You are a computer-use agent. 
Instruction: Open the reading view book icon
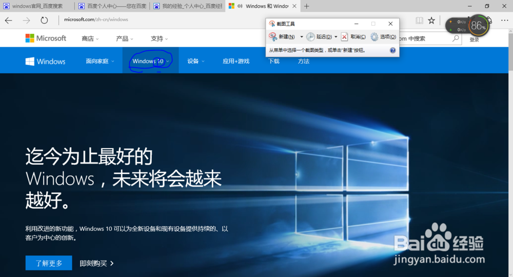tap(419, 21)
